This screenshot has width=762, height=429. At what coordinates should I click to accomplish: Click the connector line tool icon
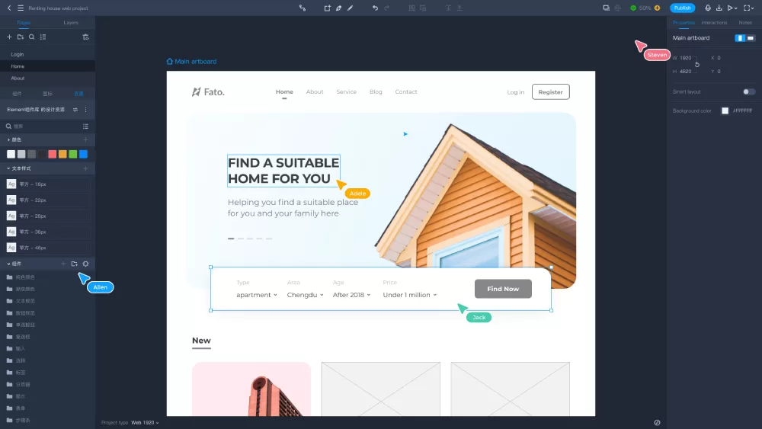pyautogui.click(x=303, y=8)
